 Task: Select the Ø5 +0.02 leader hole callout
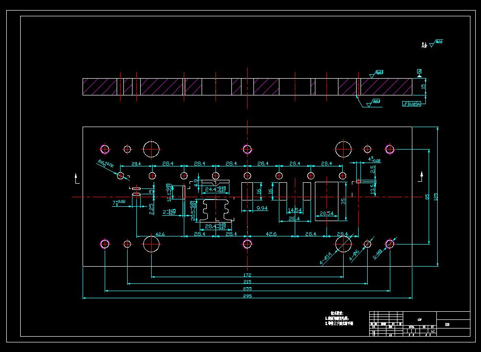[106, 163]
